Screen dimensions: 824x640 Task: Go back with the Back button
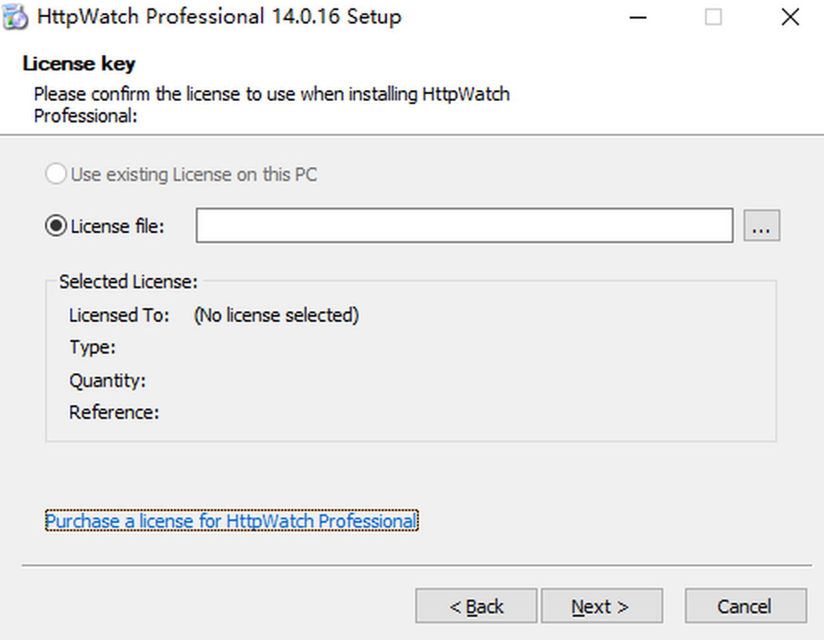476,606
